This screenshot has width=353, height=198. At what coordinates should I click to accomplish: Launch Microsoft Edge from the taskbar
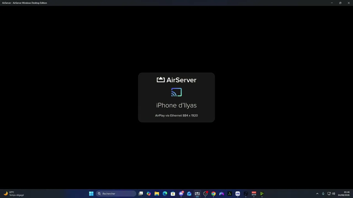coord(165,194)
